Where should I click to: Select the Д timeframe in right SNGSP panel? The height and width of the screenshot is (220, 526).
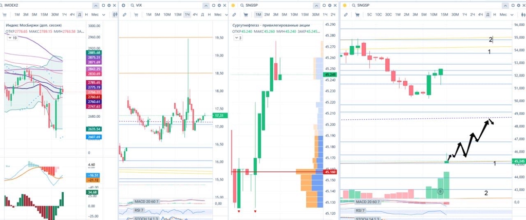pos(487,15)
